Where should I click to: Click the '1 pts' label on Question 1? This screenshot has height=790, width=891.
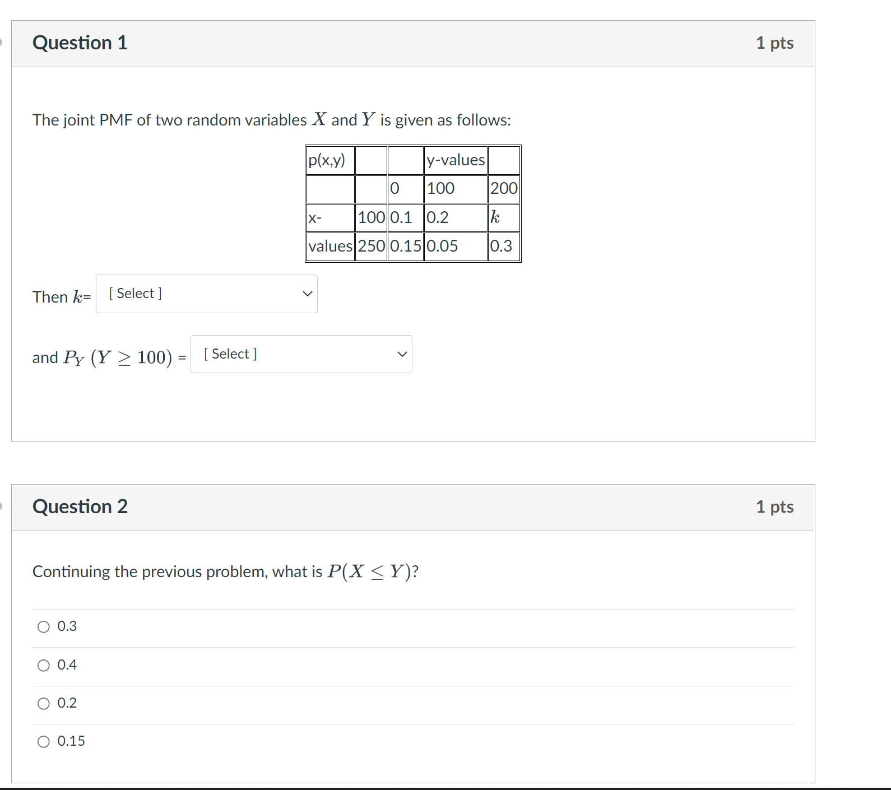click(x=775, y=43)
